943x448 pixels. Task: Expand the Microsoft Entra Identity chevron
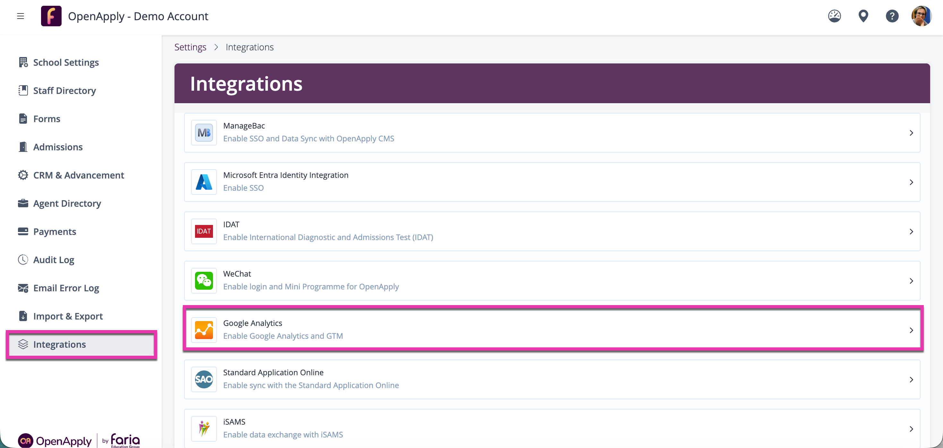(x=911, y=182)
